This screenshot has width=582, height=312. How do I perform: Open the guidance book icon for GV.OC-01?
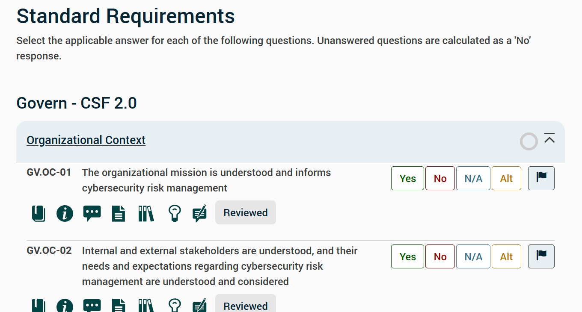click(x=39, y=213)
